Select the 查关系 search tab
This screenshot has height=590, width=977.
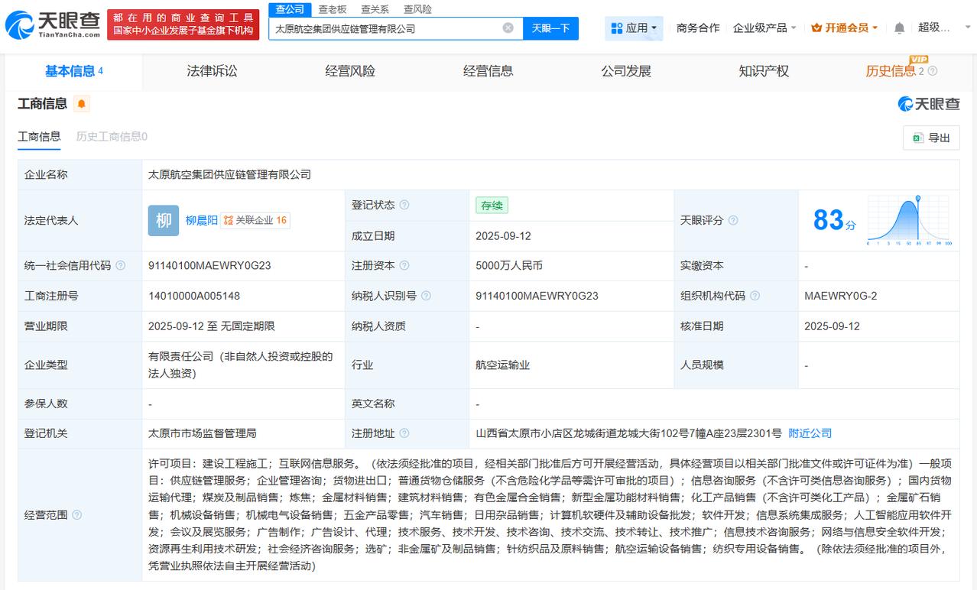[375, 9]
